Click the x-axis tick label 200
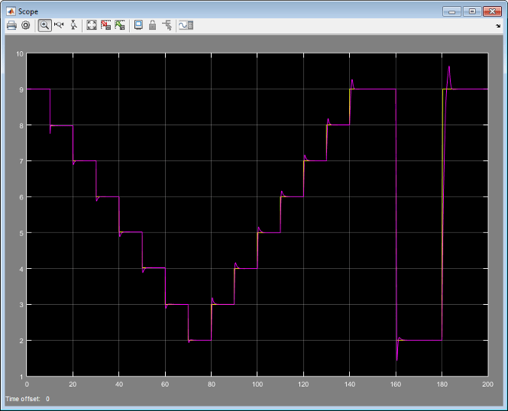This screenshot has width=508, height=411. [487, 384]
